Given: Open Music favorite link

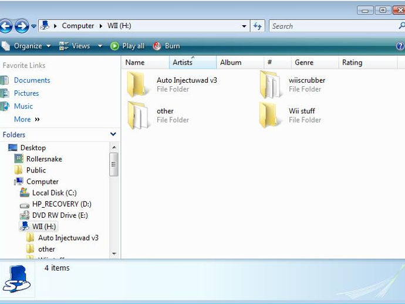Looking at the screenshot, I should (23, 106).
